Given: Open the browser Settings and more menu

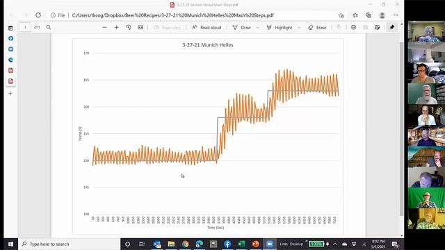Looking at the screenshot, I should tap(396, 15).
